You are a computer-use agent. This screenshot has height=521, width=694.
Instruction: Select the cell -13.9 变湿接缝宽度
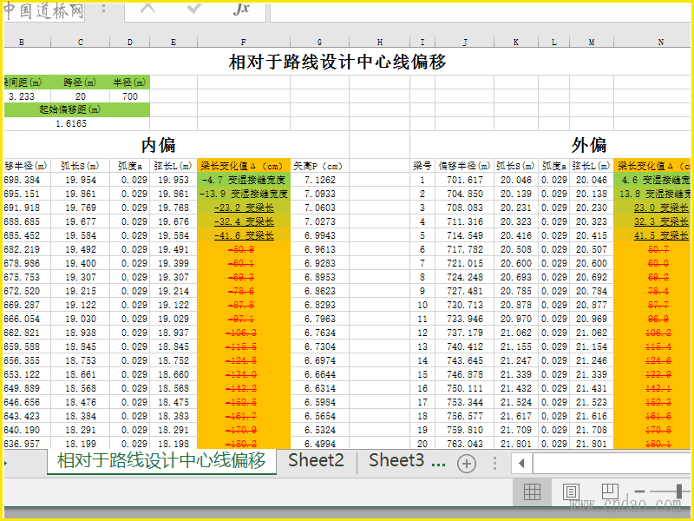(244, 194)
